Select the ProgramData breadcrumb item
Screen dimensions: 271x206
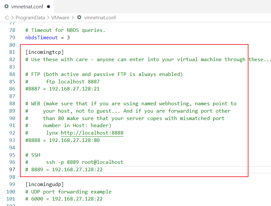click(30, 17)
